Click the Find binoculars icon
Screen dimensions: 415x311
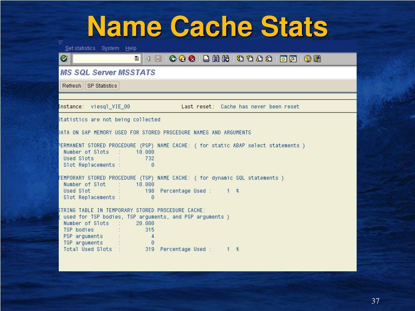[216, 58]
